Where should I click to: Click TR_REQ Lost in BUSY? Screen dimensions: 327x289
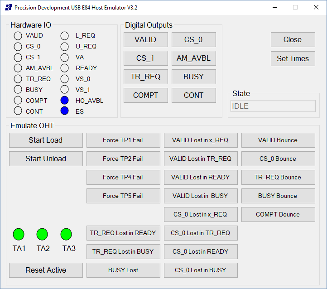[123, 251]
